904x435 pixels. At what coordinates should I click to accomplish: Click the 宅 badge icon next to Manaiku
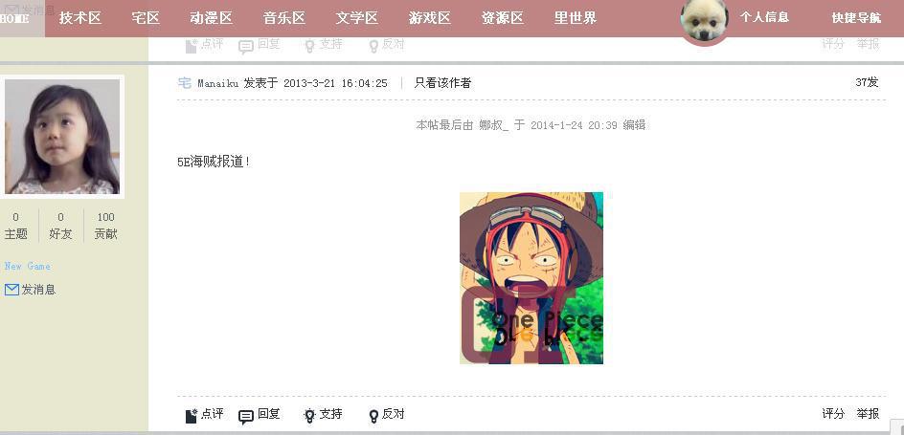click(185, 83)
